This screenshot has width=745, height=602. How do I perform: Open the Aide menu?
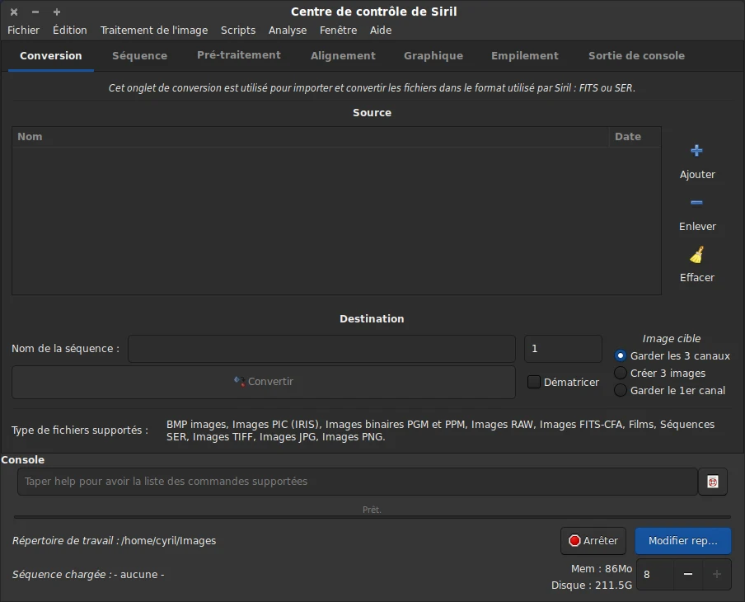coord(381,30)
